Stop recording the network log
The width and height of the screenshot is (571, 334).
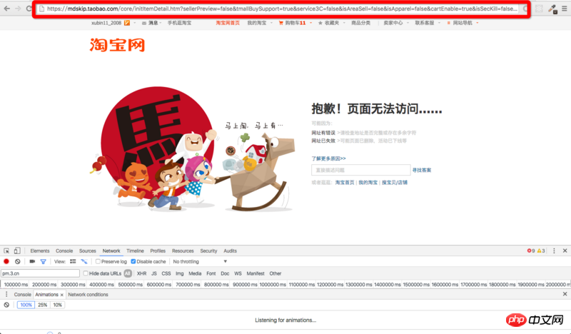[x=6, y=261]
